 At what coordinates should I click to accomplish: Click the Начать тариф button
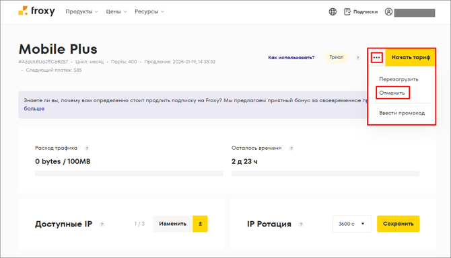411,57
